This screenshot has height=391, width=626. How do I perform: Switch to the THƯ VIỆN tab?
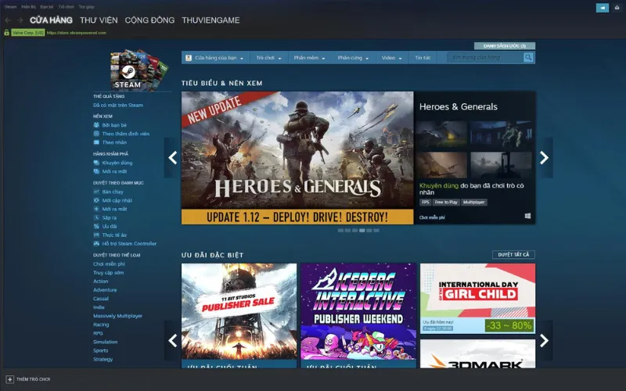pos(99,20)
